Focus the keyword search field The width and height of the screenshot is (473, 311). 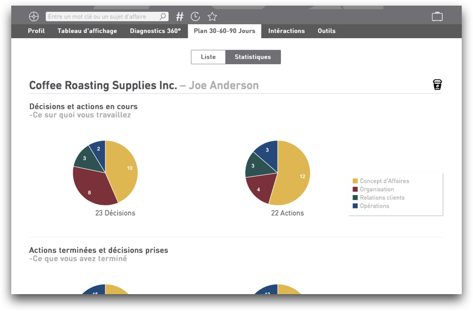pos(107,16)
